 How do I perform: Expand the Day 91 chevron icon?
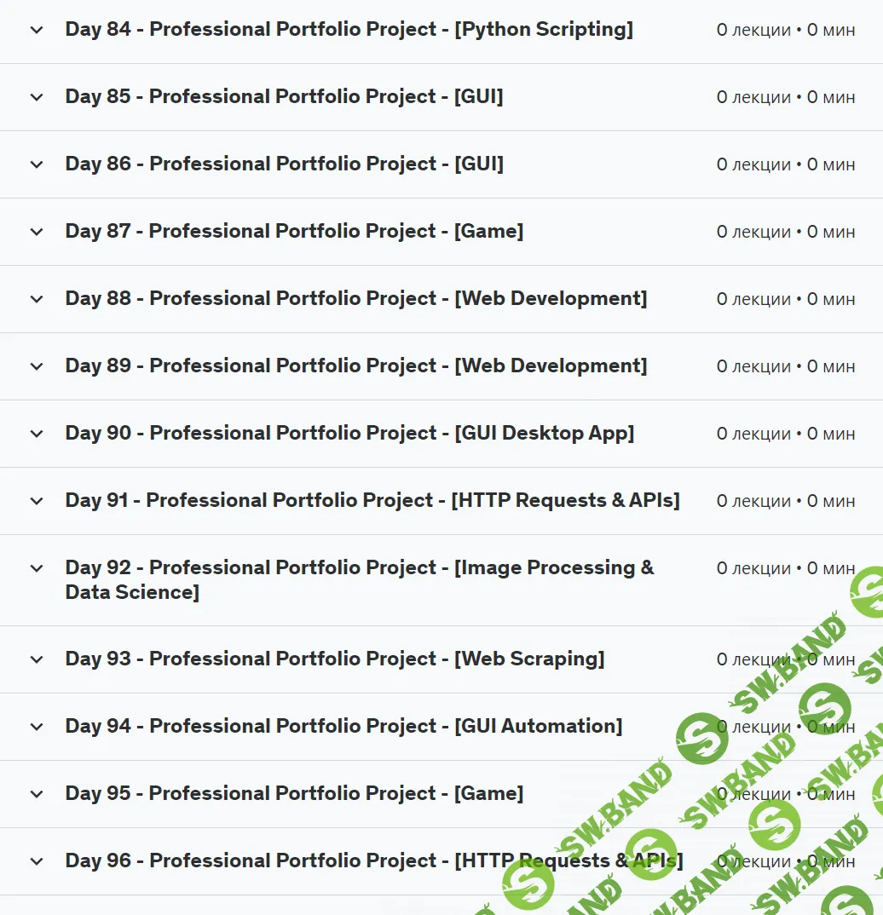36,501
